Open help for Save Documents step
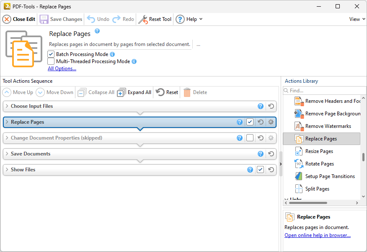 tap(261, 154)
